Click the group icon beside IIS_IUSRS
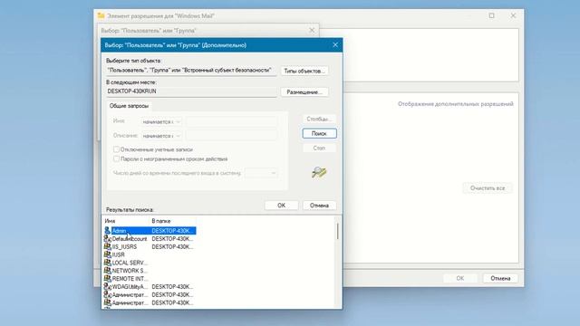Image resolution: width=580 pixels, height=326 pixels. coord(107,246)
